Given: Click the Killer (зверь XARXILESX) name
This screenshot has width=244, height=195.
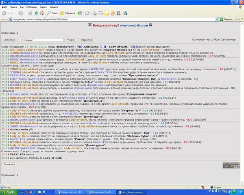Looking at the screenshot, I should pyautogui.click(x=27, y=79).
